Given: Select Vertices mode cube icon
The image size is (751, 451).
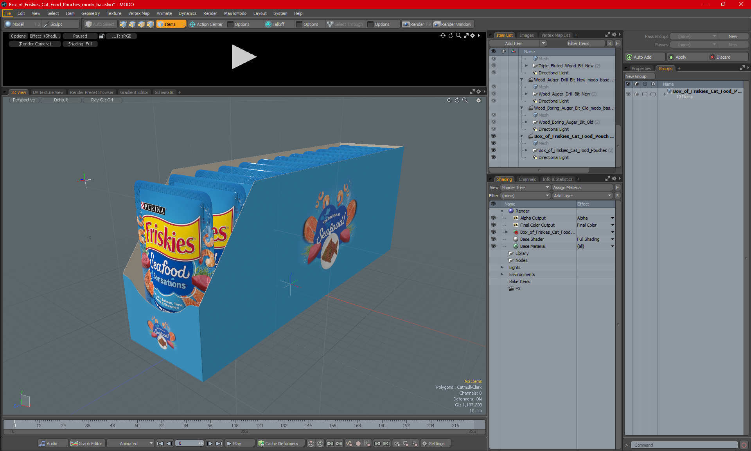Looking at the screenshot, I should pos(123,24).
